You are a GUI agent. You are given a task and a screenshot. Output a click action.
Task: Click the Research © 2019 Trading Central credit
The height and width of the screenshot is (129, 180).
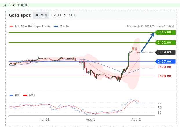coord(150,27)
